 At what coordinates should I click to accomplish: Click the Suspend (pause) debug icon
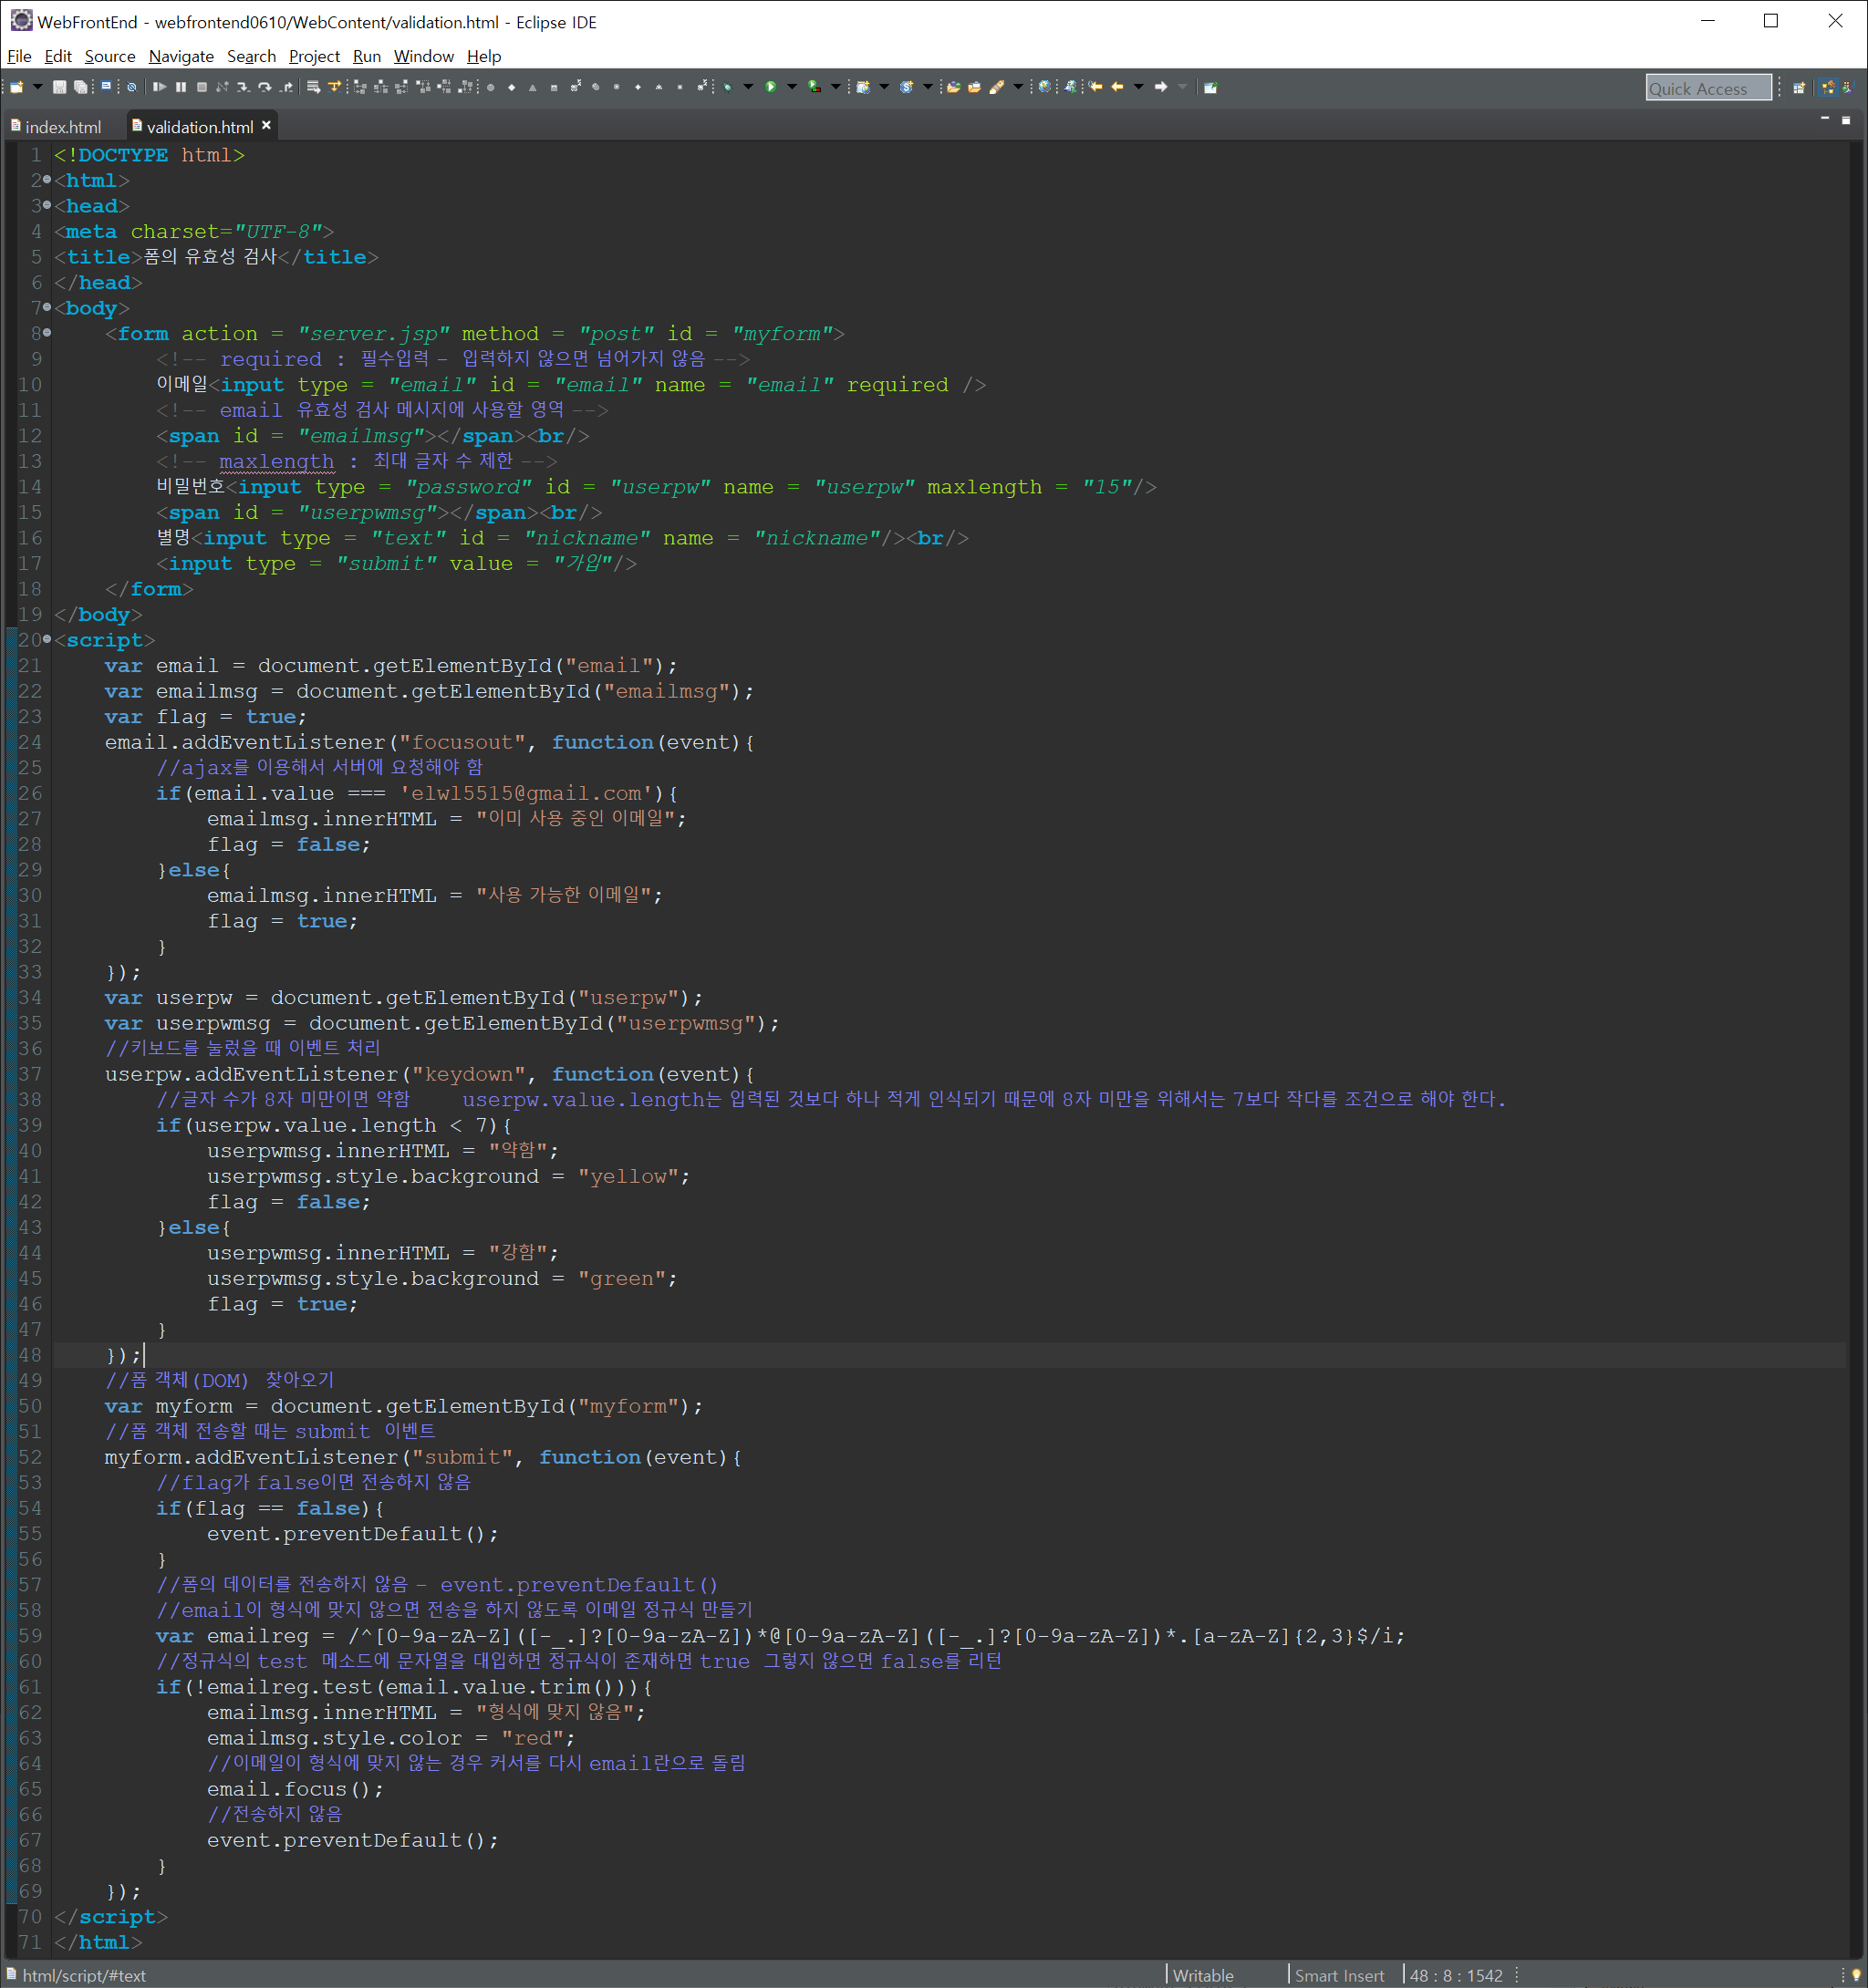181,87
